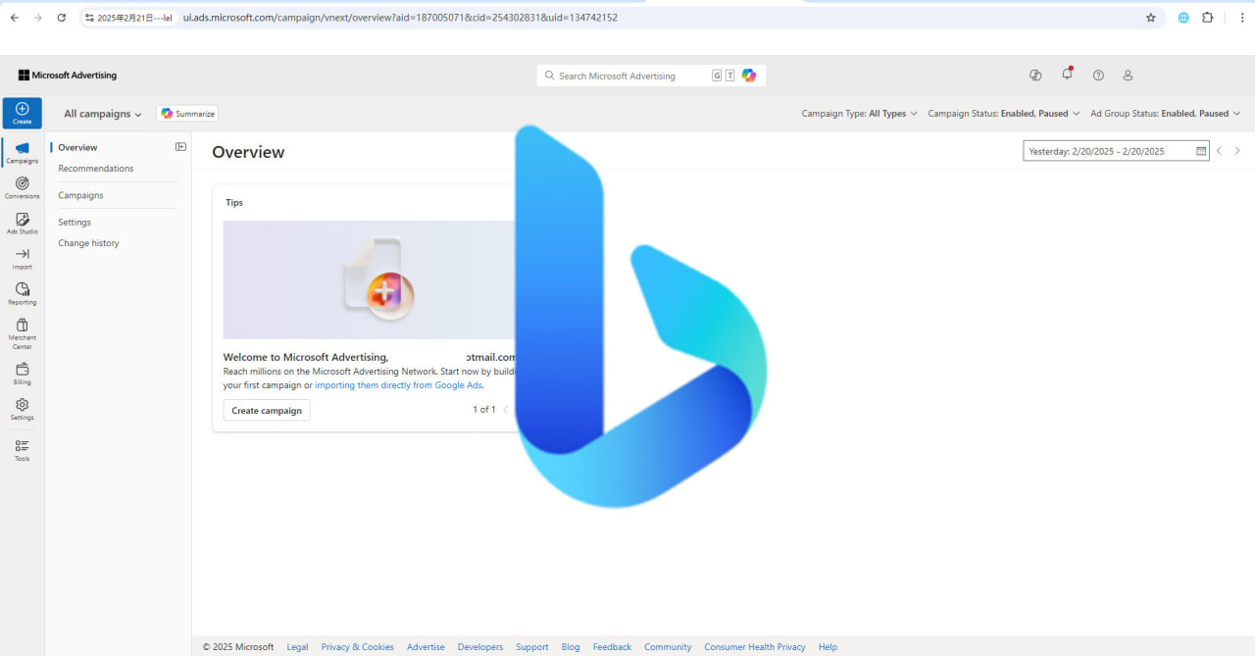Open the Advertise footer link

coord(426,647)
